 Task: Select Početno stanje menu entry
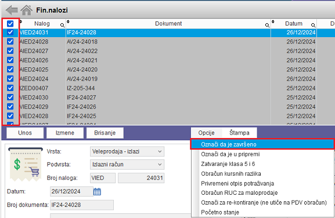point(262,212)
